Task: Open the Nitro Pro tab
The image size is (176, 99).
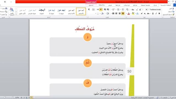Action: pyautogui.click(x=101, y=5)
